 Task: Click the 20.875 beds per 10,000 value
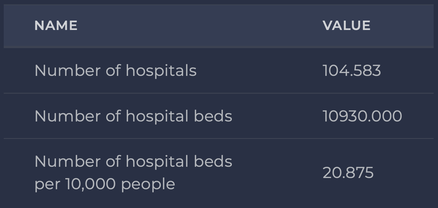click(348, 173)
